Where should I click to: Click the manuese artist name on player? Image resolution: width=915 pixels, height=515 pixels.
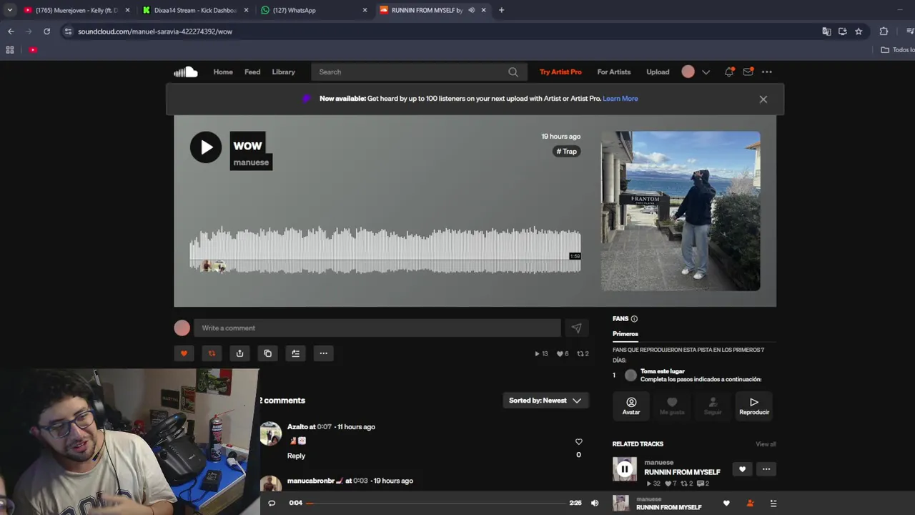coord(251,162)
